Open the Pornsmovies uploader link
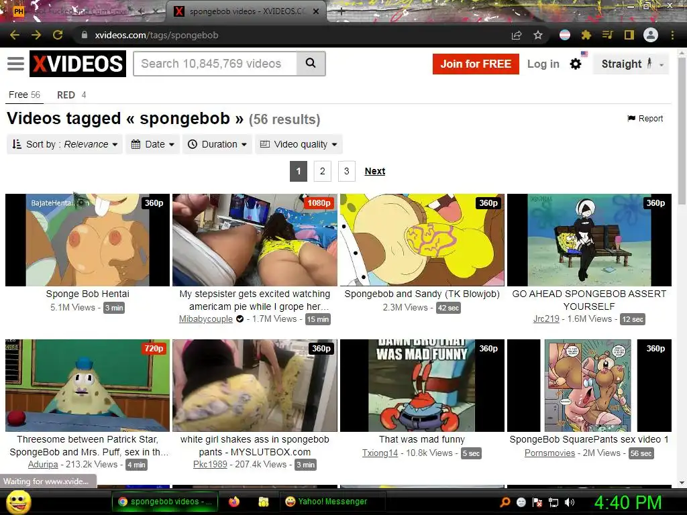This screenshot has width=687, height=515. (x=550, y=453)
